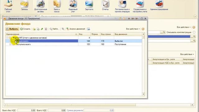Click Амортизация НДС в бух. учете header

tap(167, 63)
